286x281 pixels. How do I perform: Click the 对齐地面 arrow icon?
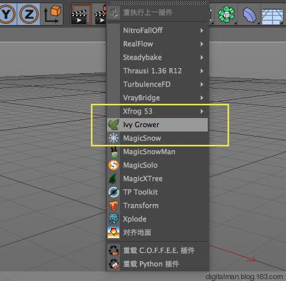[114, 232]
